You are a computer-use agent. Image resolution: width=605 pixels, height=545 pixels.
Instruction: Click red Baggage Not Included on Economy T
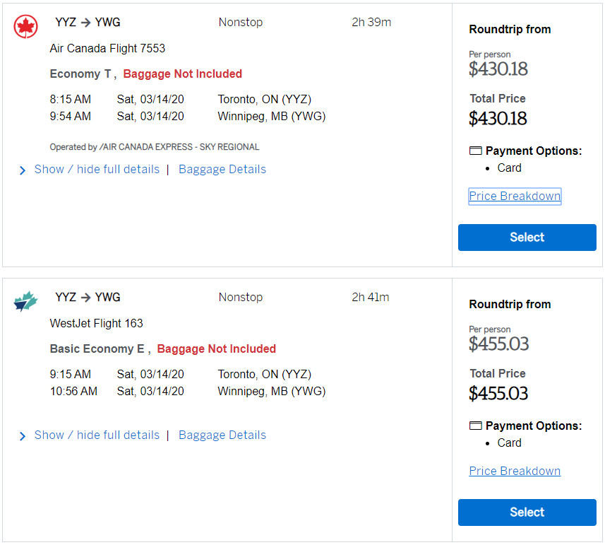coord(182,74)
